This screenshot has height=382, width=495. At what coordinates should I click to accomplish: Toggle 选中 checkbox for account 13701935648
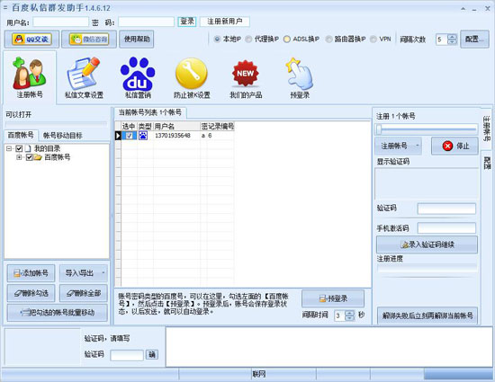pos(130,136)
